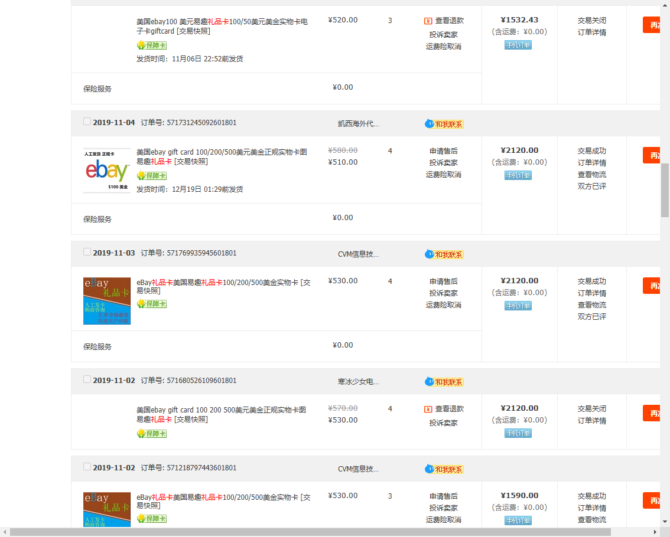This screenshot has height=537, width=670.
Task: Click the scroll-down arrow of vertical scrollbar
Action: point(665,522)
